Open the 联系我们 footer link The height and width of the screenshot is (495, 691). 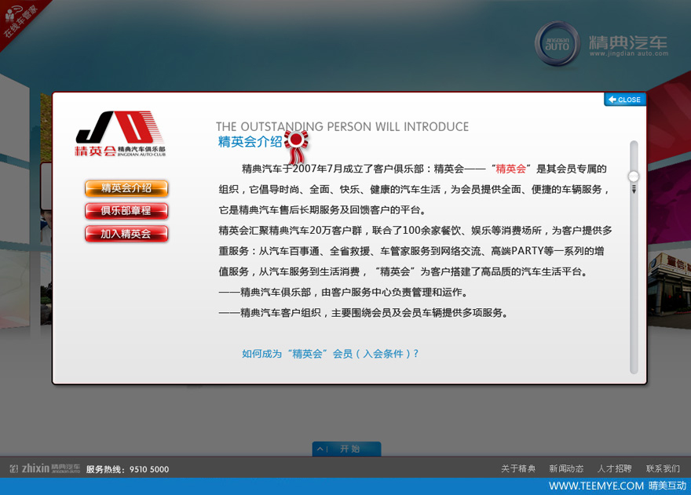coord(663,468)
